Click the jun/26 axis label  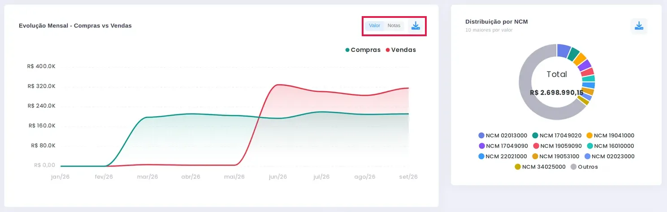click(x=277, y=177)
